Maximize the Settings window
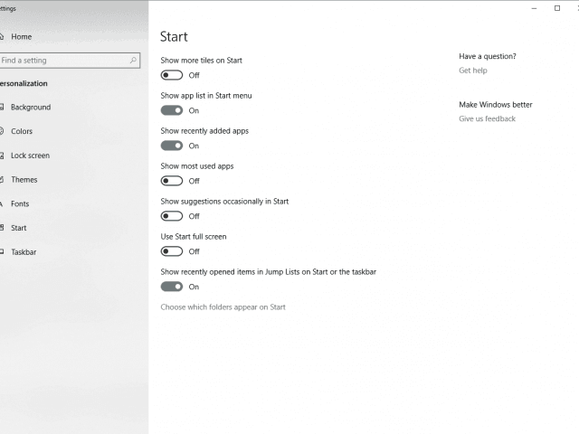This screenshot has height=434, width=579. [557, 8]
